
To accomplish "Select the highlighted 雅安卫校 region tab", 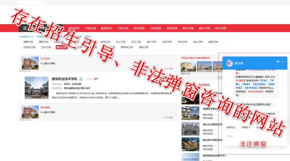I will tap(61, 47).
